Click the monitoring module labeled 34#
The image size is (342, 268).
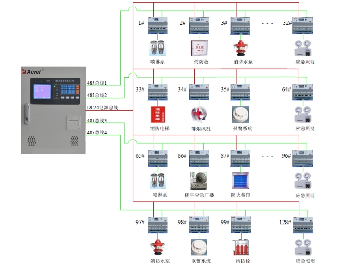pyautogui.click(x=199, y=92)
